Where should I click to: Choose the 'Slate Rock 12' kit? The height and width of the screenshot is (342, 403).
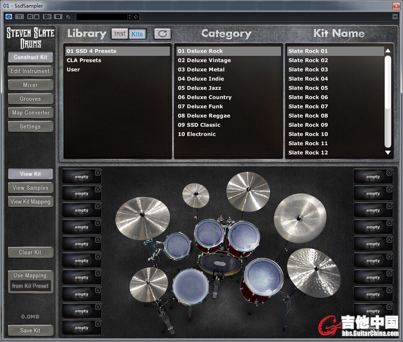pyautogui.click(x=335, y=152)
